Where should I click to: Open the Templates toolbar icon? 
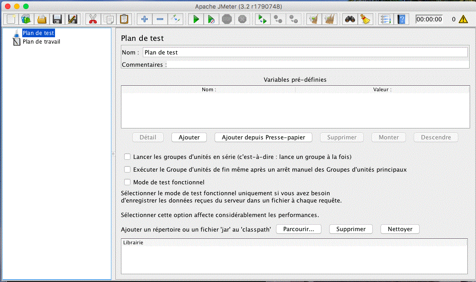click(26, 19)
